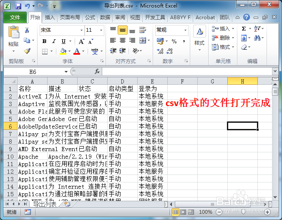Align text left
The height and width of the screenshot is (220, 282).
(113, 40)
